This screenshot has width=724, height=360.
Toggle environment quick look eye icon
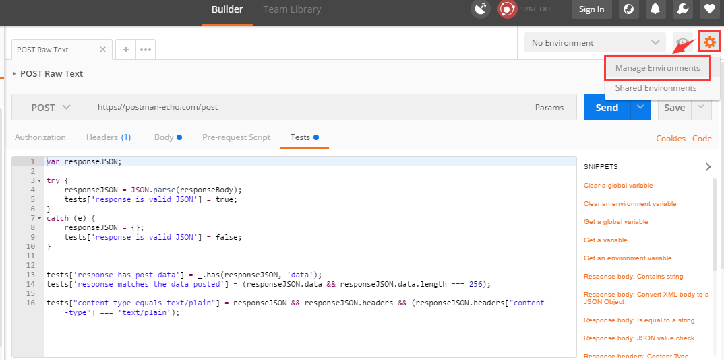point(683,43)
